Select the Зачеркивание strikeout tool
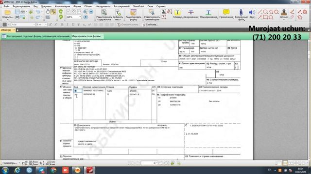The image size is (311, 174). click(191, 14)
